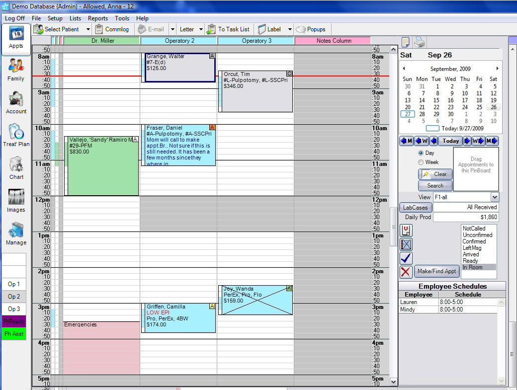This screenshot has height=390, width=517.
Task: Click the red X break appointment icon
Action: click(x=406, y=272)
